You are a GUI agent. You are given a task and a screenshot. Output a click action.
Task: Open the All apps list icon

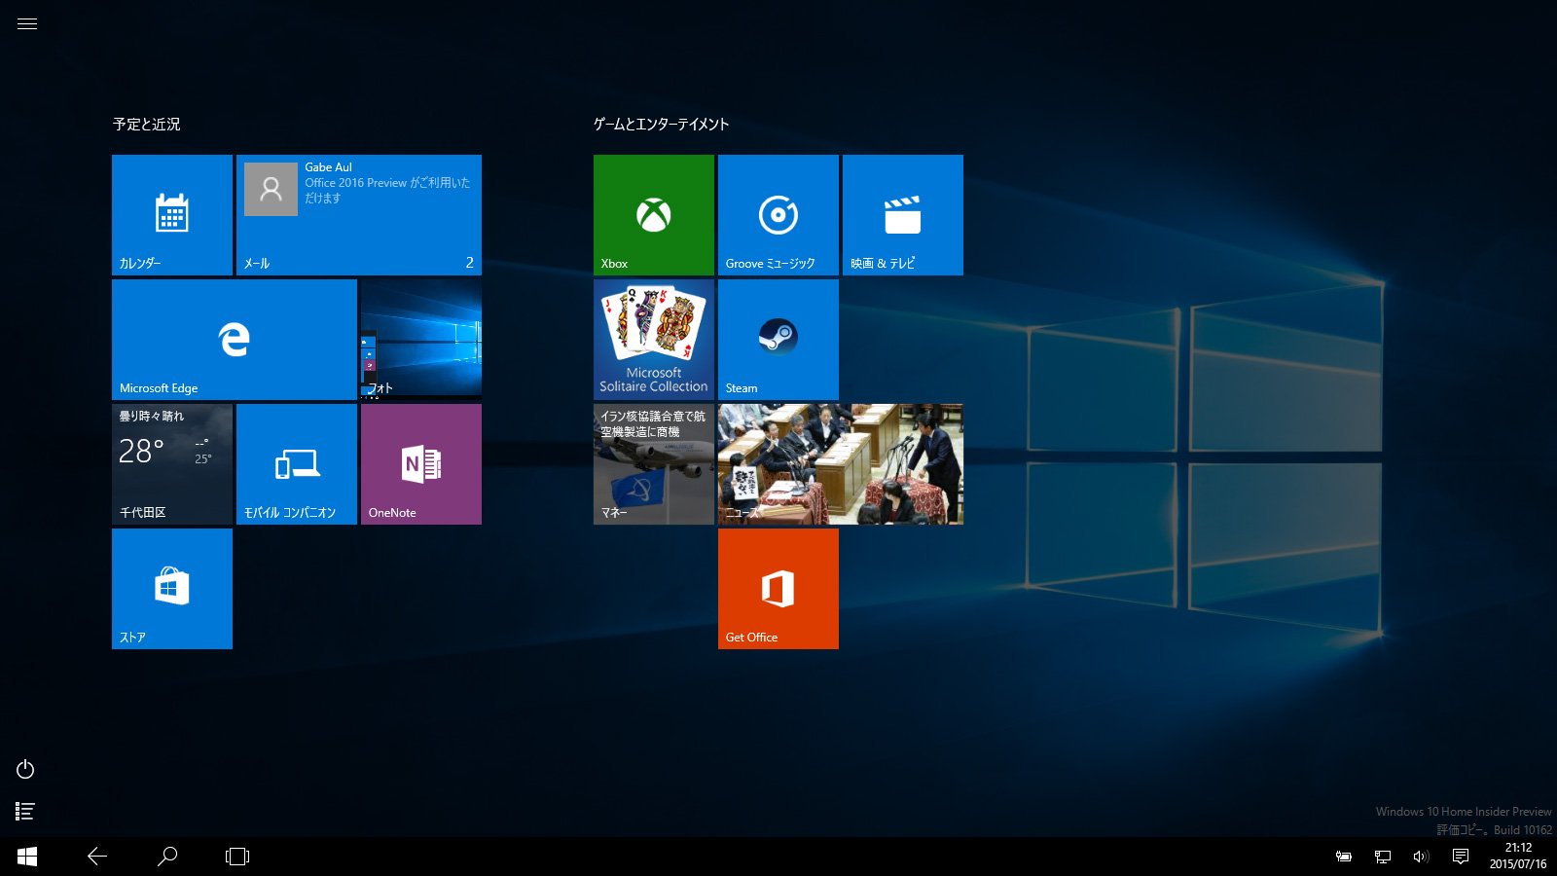pos(25,811)
